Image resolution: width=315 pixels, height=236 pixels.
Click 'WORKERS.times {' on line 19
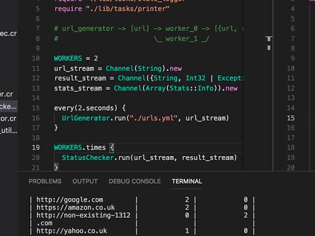[x=84, y=147]
